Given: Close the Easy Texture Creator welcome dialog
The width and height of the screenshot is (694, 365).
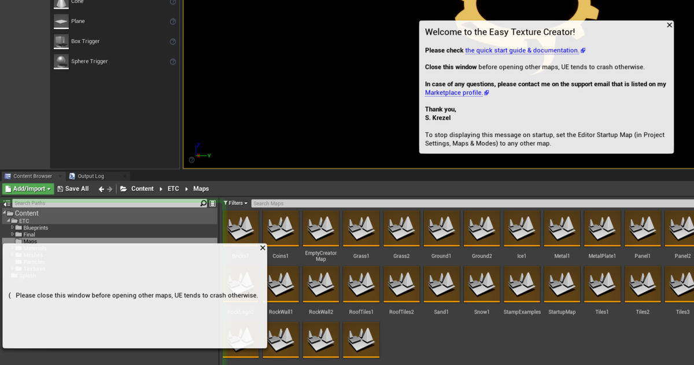Looking at the screenshot, I should click(670, 25).
